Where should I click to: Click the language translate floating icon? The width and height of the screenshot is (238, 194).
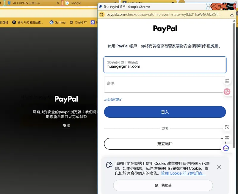point(227,127)
